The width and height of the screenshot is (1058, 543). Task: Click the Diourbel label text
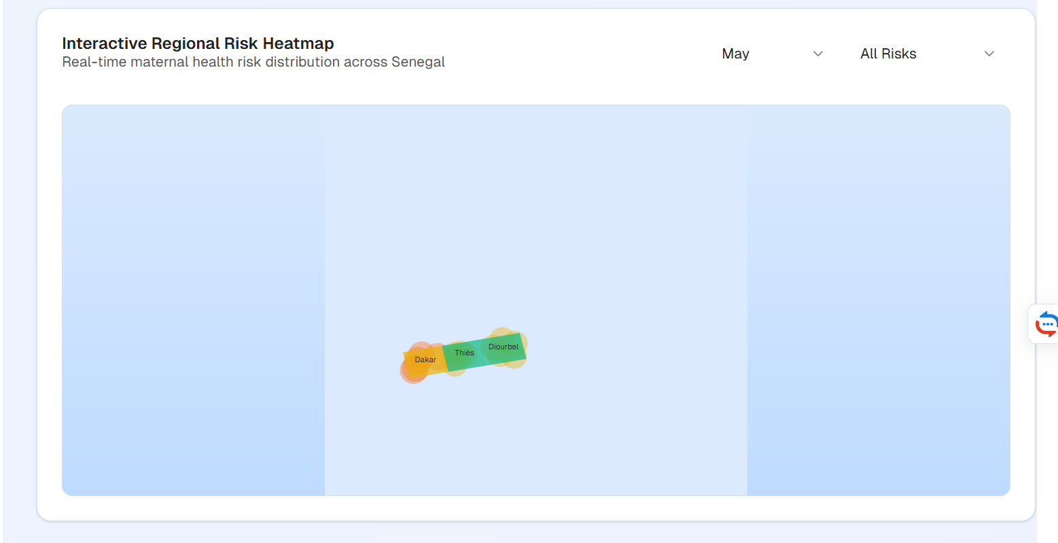504,347
